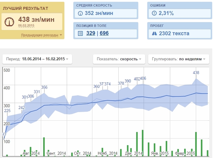Image resolution: width=214 pixels, height=158 pixels.
Task: Open the Период date range dropdown
Action: click(x=37, y=59)
